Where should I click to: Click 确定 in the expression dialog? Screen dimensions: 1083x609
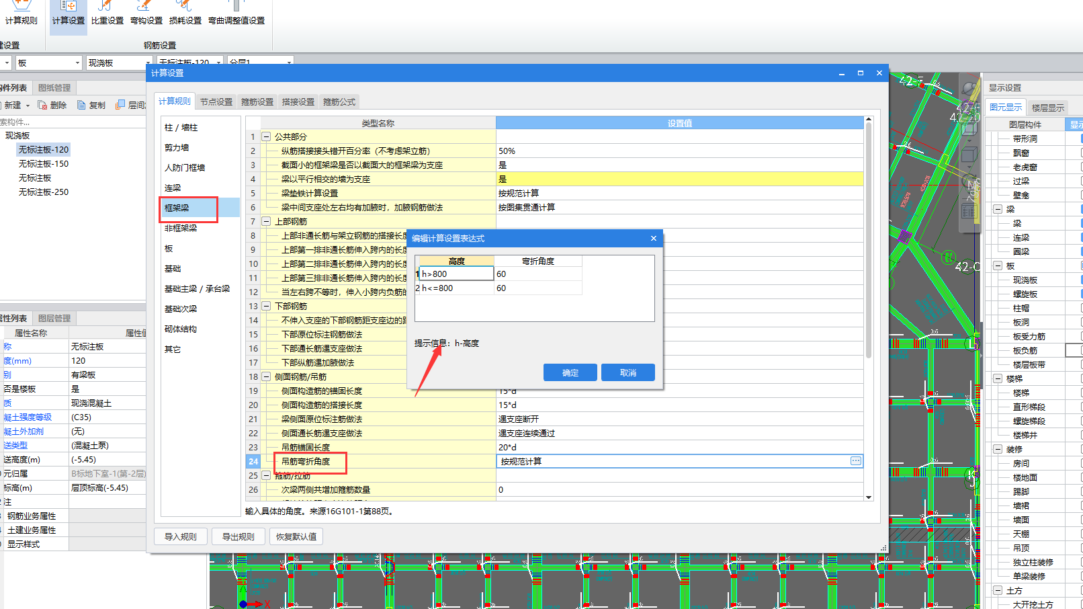click(570, 372)
